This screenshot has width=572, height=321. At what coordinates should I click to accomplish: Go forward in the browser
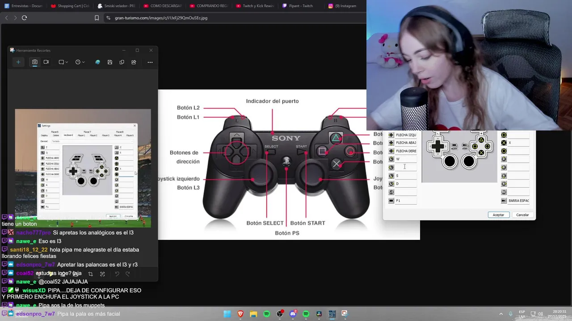tap(15, 18)
